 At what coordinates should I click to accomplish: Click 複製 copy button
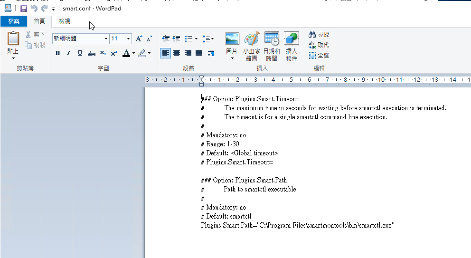pyautogui.click(x=36, y=45)
